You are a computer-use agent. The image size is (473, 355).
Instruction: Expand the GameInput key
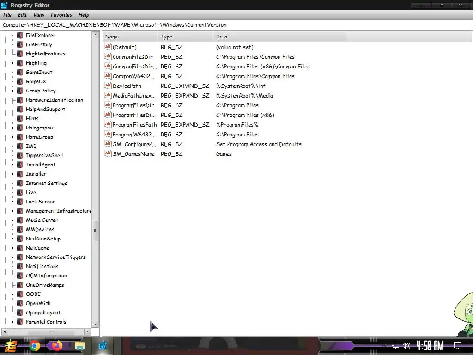click(12, 72)
